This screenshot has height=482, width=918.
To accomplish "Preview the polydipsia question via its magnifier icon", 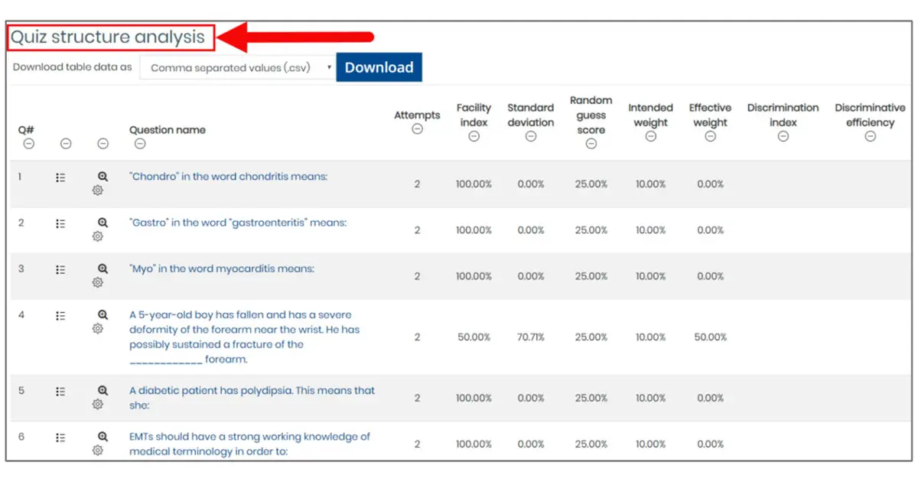I will [102, 389].
